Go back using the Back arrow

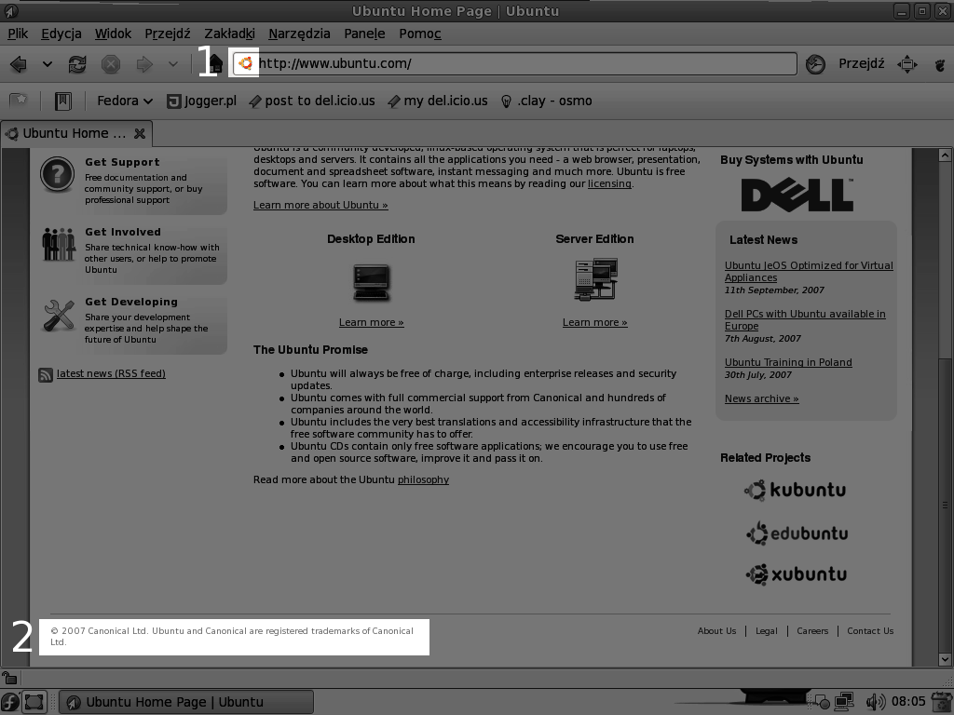point(19,64)
